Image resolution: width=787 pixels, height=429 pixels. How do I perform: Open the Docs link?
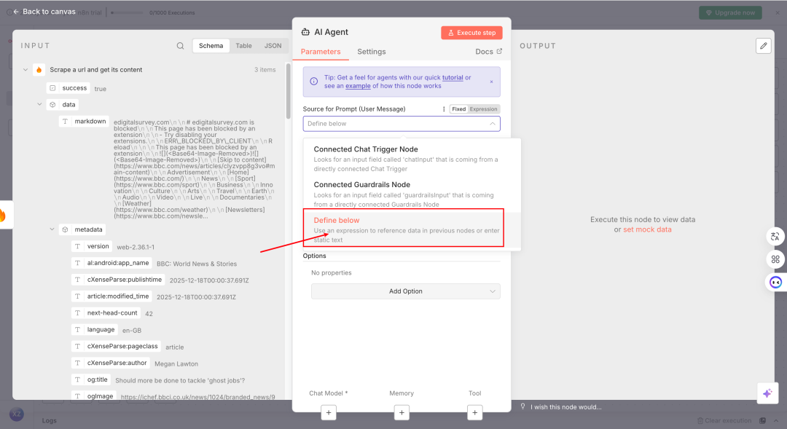[x=488, y=52]
